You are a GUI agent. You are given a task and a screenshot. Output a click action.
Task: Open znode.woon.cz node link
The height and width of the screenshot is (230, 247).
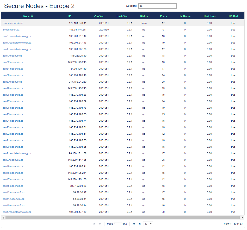pyautogui.click(x=11, y=30)
